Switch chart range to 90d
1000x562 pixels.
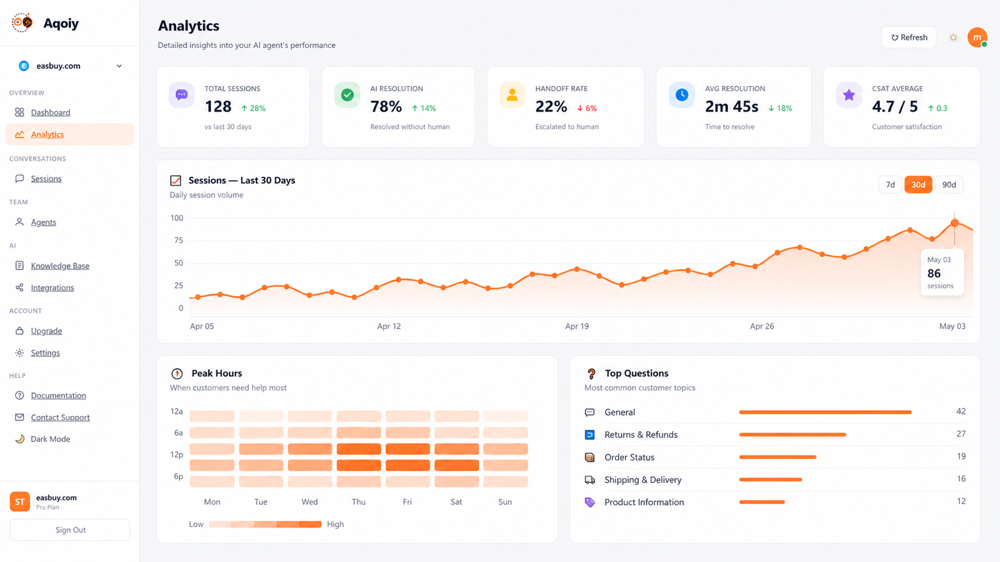[949, 185]
